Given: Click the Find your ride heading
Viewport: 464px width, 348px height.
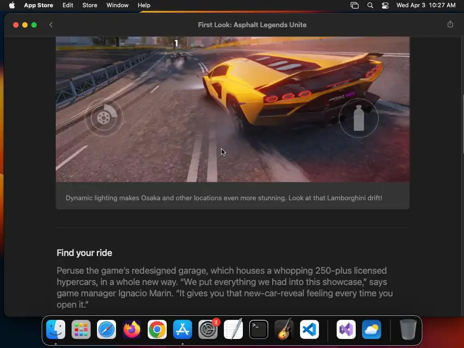Looking at the screenshot, I should click(x=84, y=253).
